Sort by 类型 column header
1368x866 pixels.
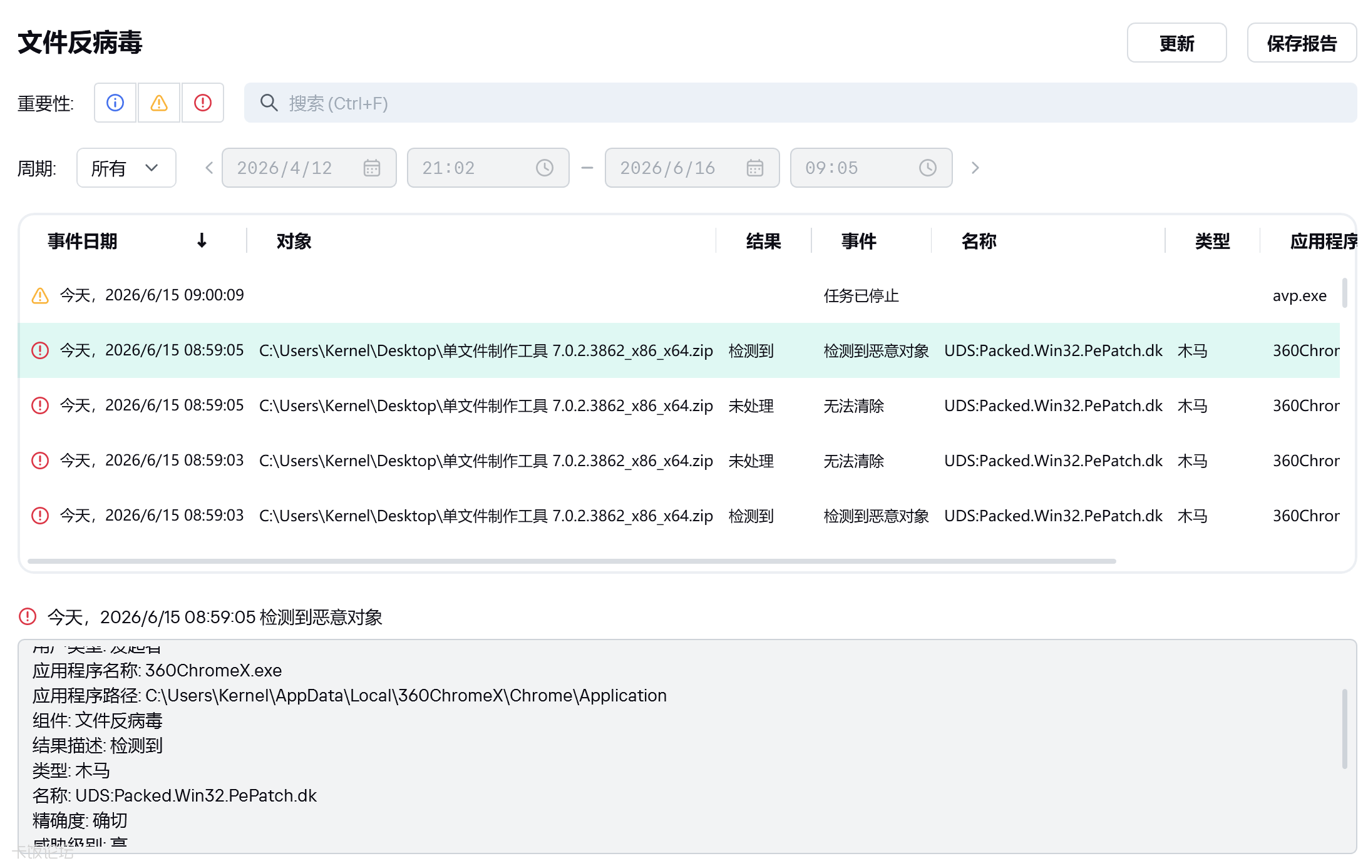tap(1213, 241)
